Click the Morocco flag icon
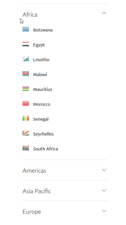Screen dimensions: 126x225 coord(26,103)
